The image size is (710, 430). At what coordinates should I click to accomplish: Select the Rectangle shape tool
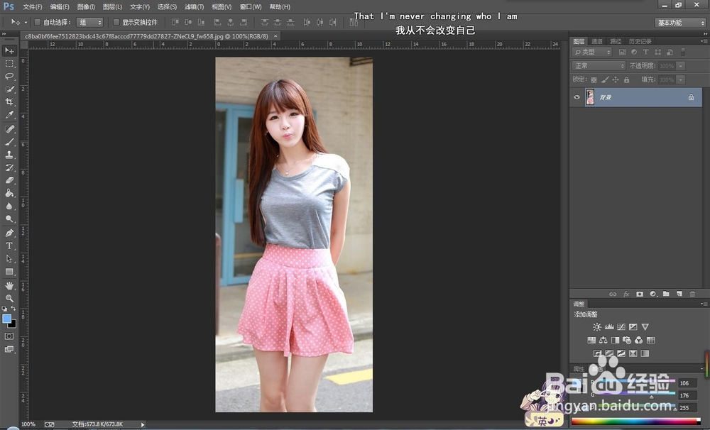click(9, 272)
